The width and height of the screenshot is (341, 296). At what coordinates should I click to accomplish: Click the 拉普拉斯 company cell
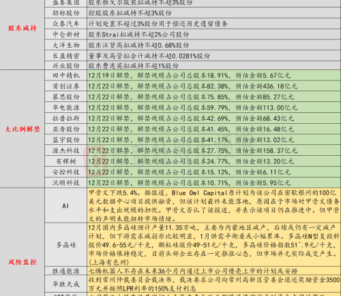(x=66, y=118)
